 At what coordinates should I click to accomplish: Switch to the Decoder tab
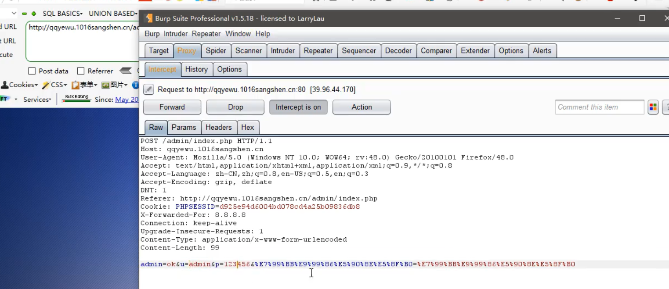click(398, 50)
